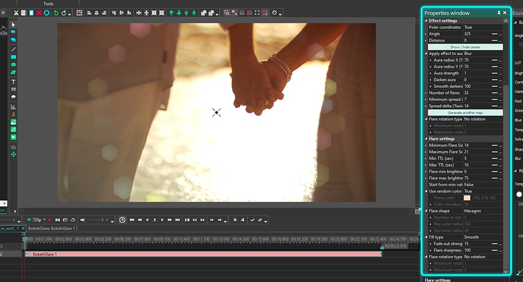Collapse the Effect settings section

pyautogui.click(x=426, y=21)
